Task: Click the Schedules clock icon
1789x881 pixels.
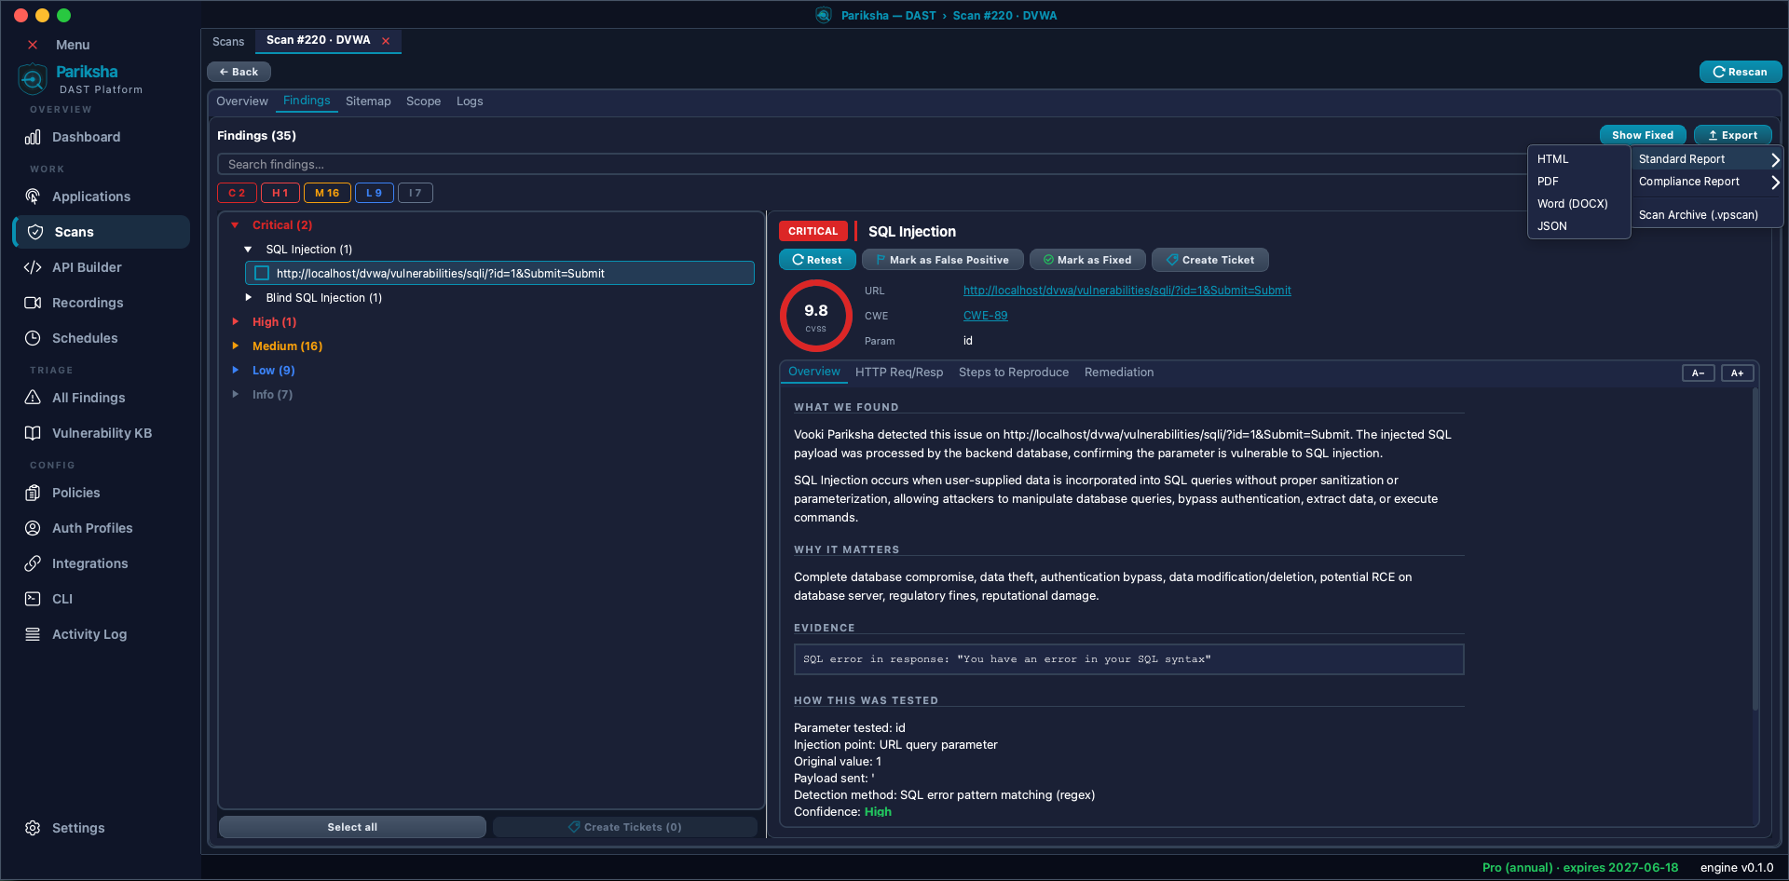Action: (x=33, y=338)
